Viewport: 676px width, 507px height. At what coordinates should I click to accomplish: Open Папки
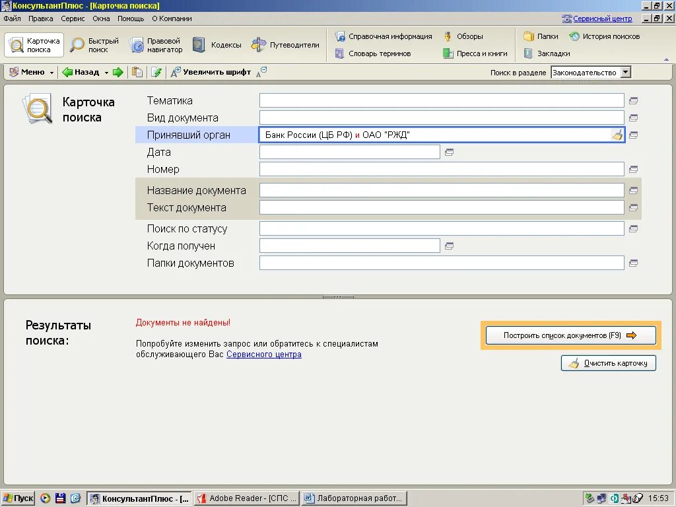pos(541,36)
